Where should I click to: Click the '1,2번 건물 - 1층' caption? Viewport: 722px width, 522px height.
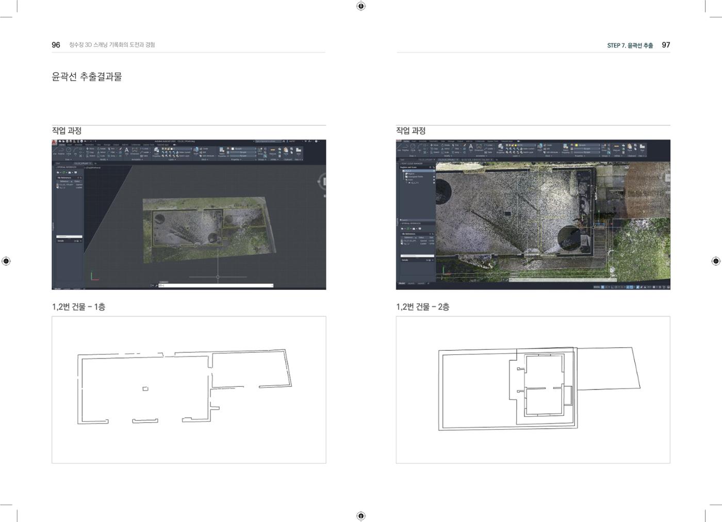click(78, 307)
